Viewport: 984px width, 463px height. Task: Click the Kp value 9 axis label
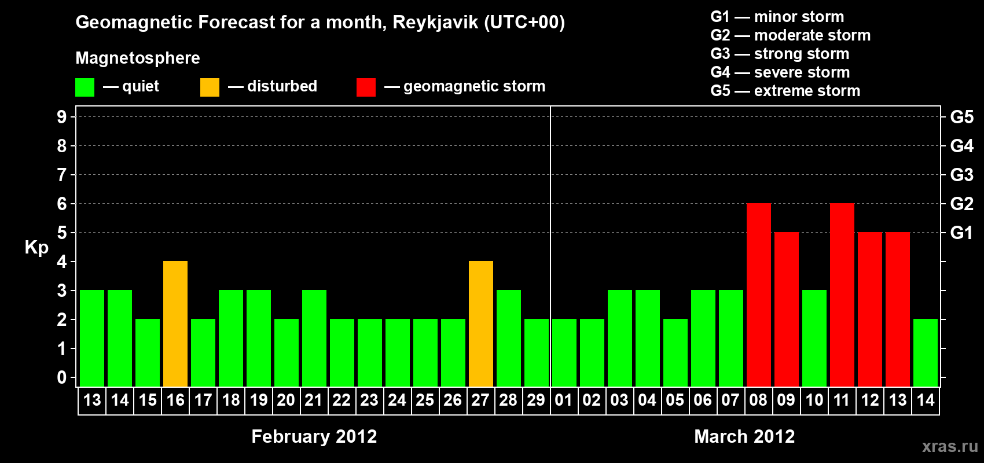(x=62, y=117)
